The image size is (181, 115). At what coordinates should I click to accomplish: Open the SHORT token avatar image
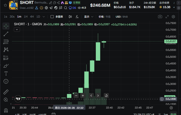pos(13,5)
